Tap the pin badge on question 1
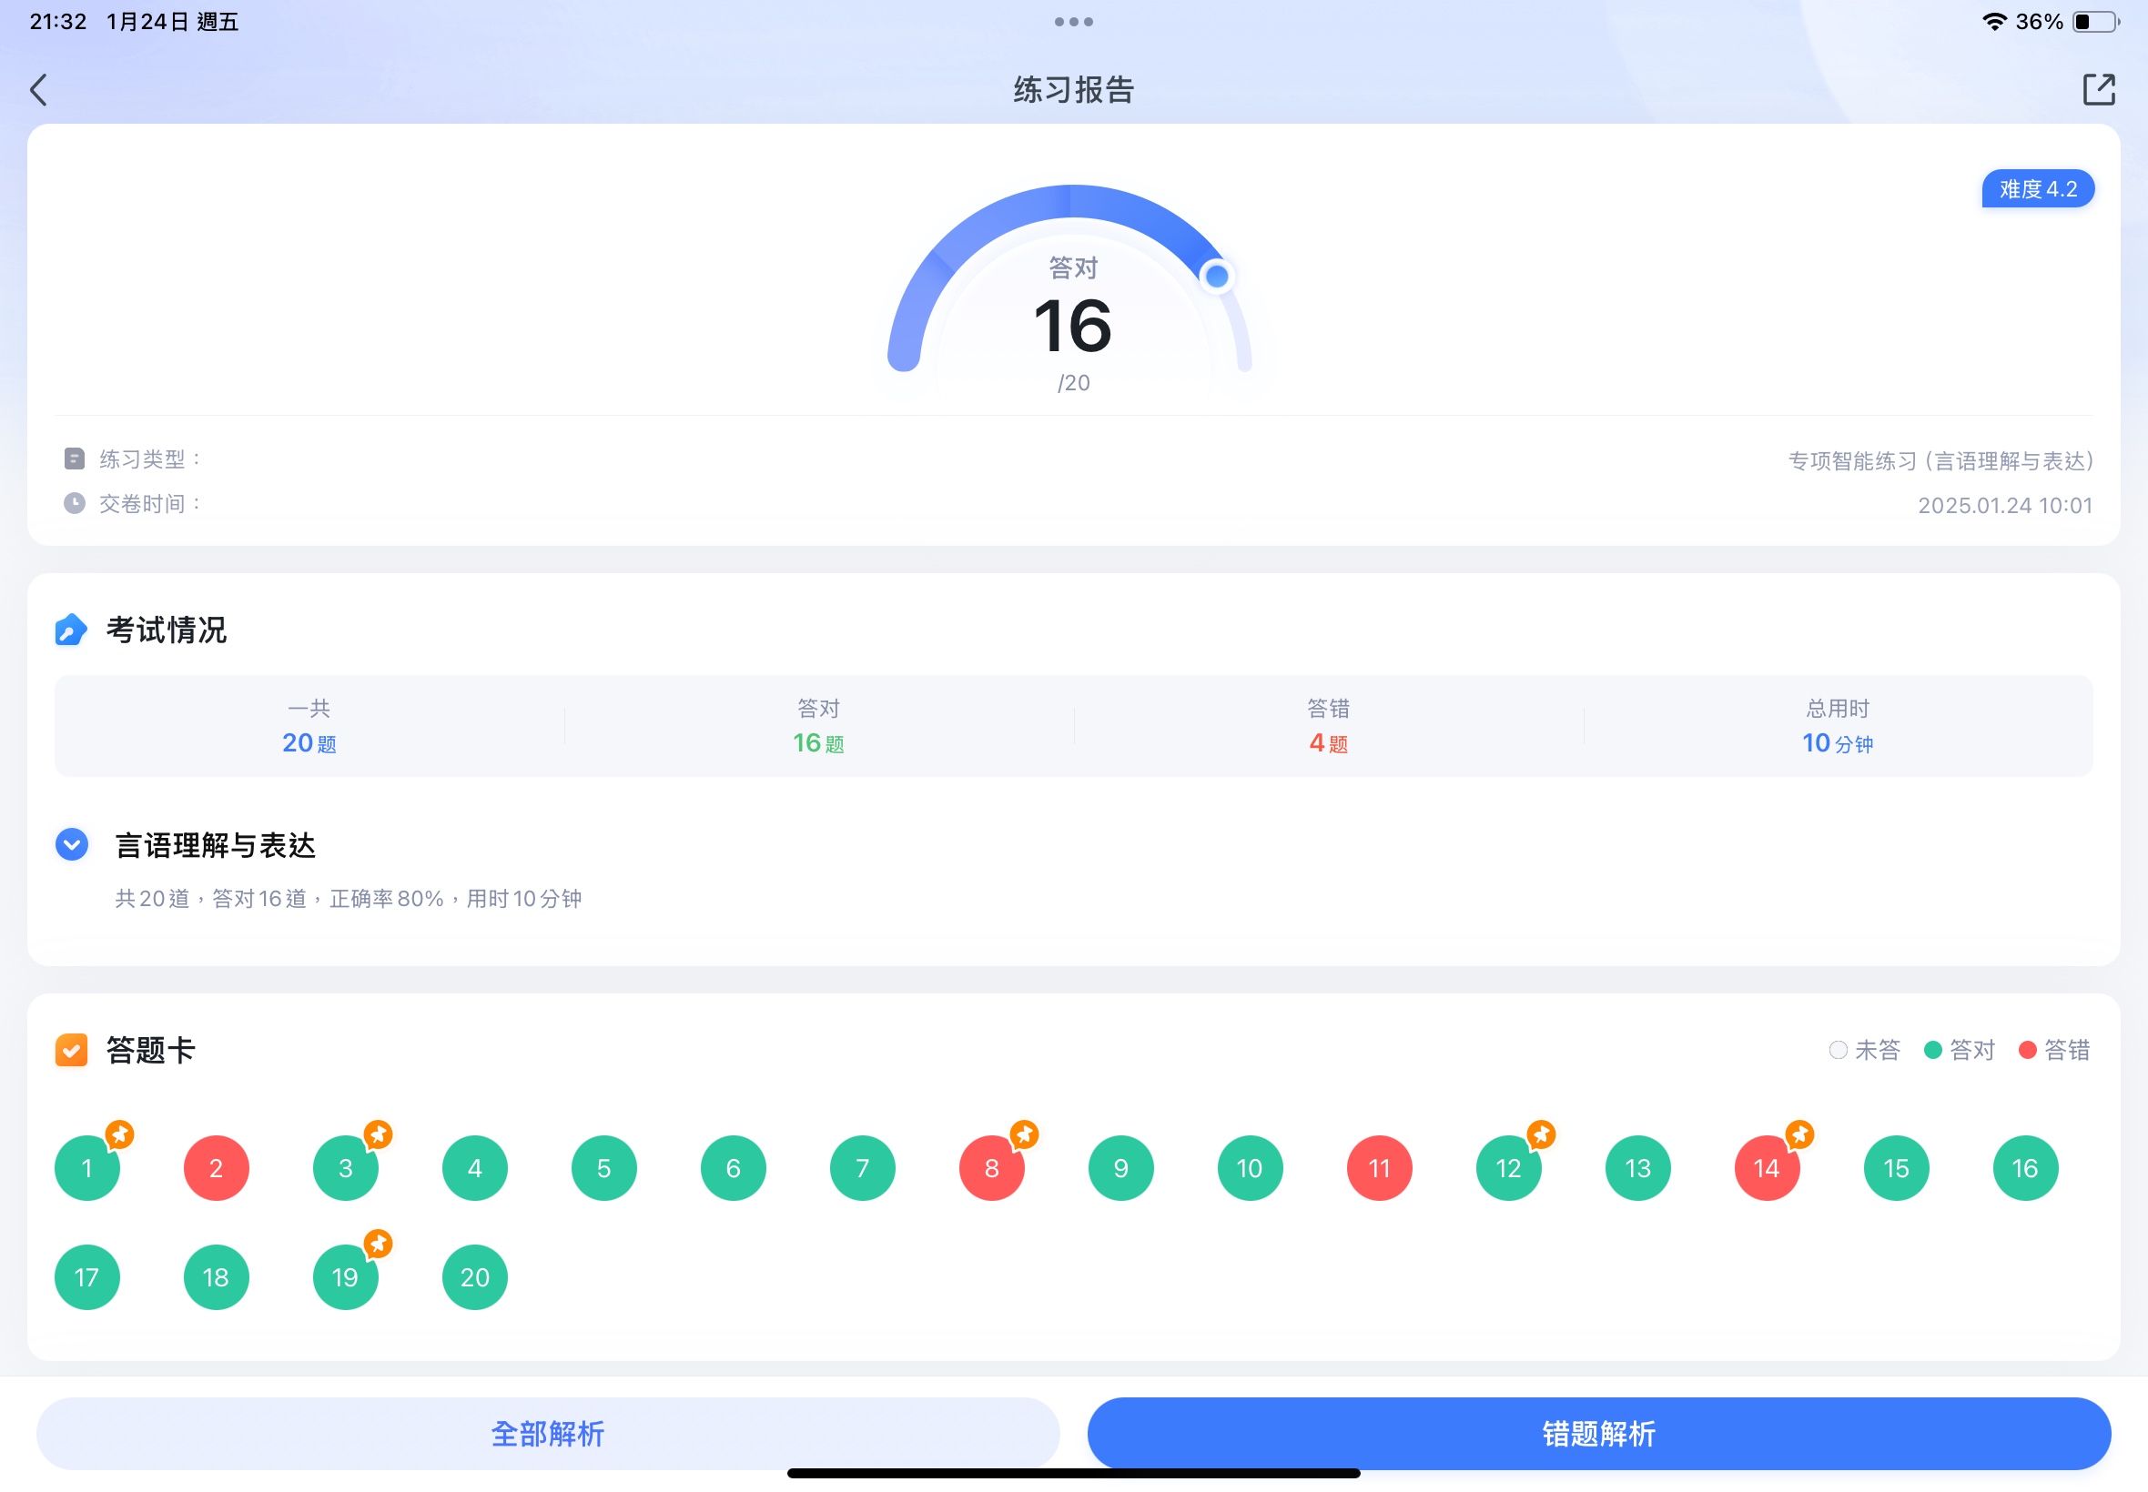This screenshot has width=2148, height=1492. coord(120,1134)
